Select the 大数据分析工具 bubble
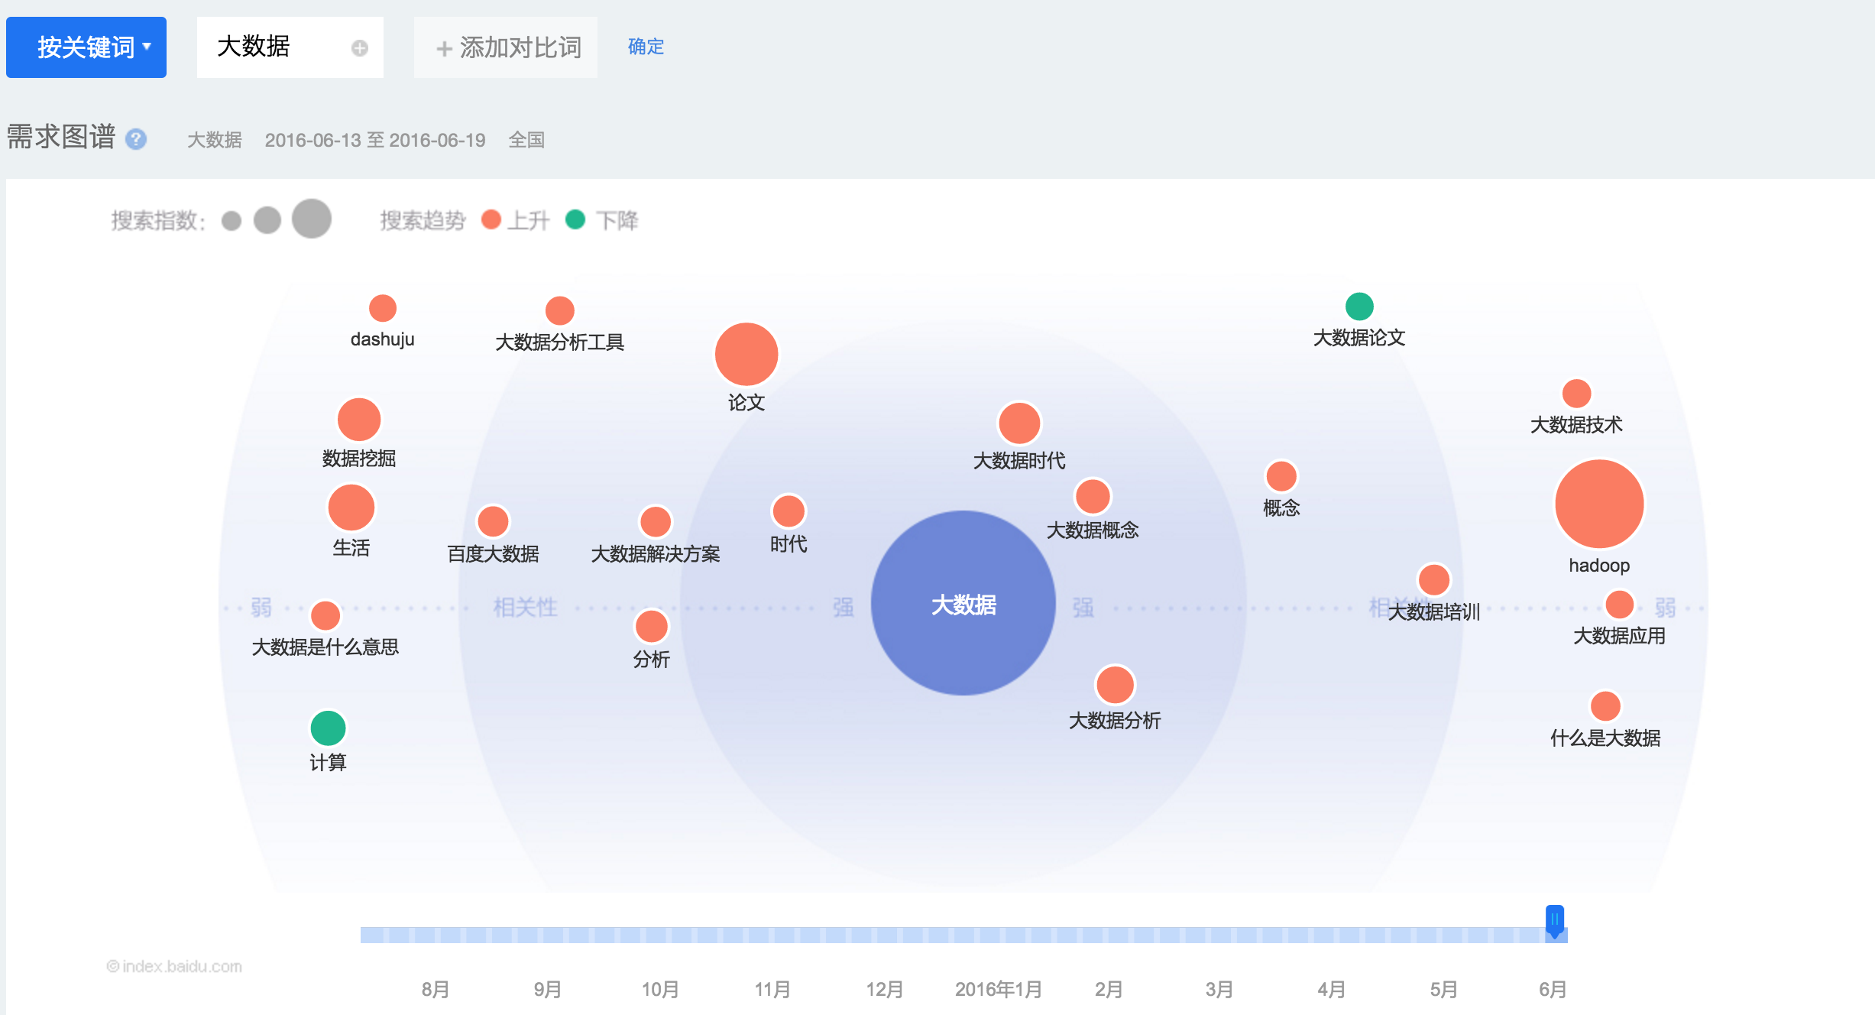 pyautogui.click(x=560, y=310)
